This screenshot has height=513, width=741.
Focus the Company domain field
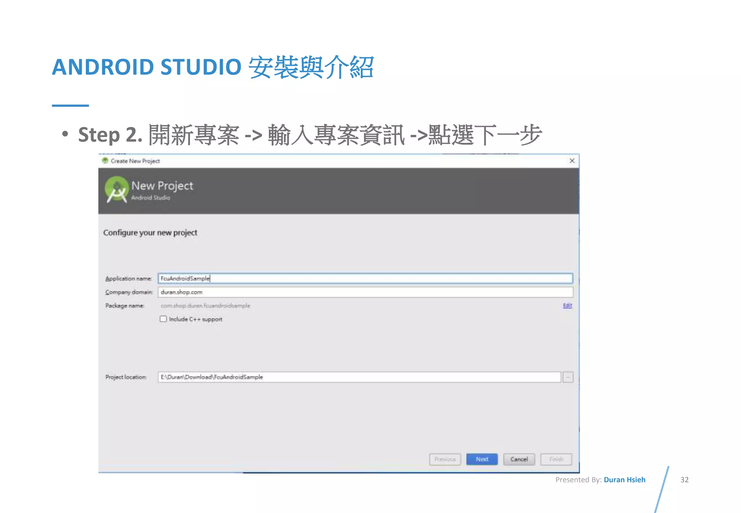point(365,292)
